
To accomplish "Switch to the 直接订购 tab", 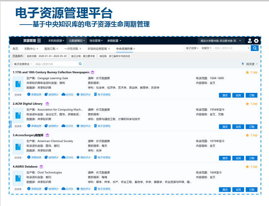I will click(x=50, y=49).
